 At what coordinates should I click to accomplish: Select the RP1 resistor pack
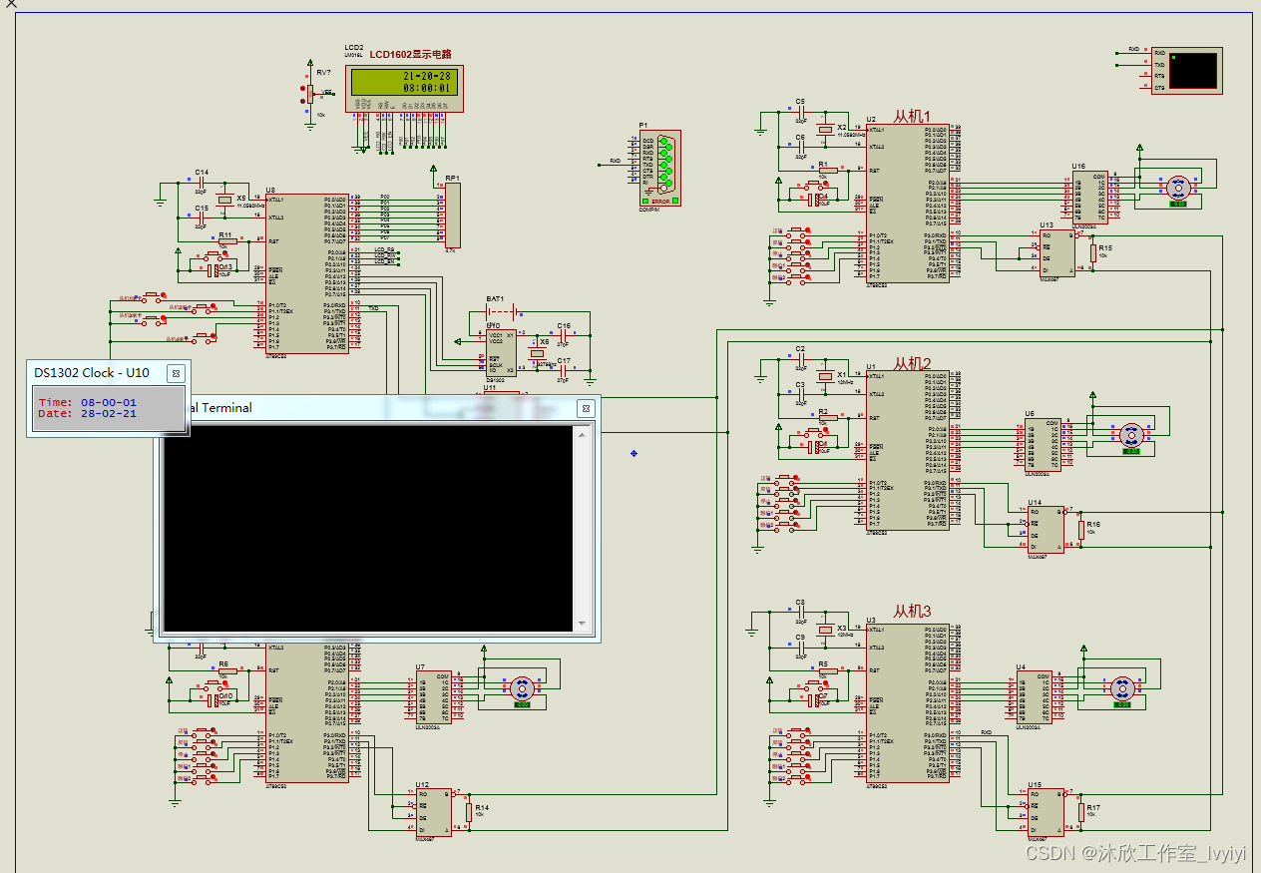452,214
